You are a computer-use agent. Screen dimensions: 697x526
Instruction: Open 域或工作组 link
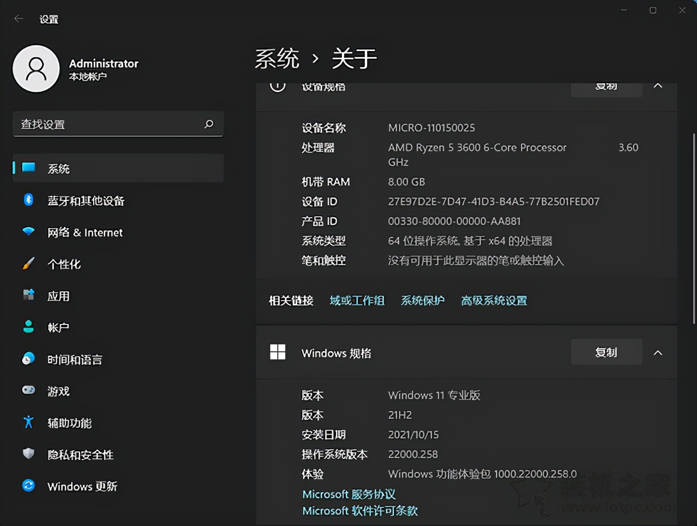357,301
